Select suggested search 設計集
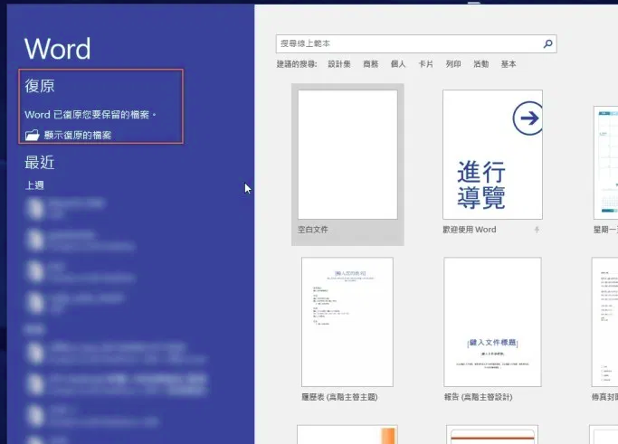The width and height of the screenshot is (618, 444). point(339,64)
